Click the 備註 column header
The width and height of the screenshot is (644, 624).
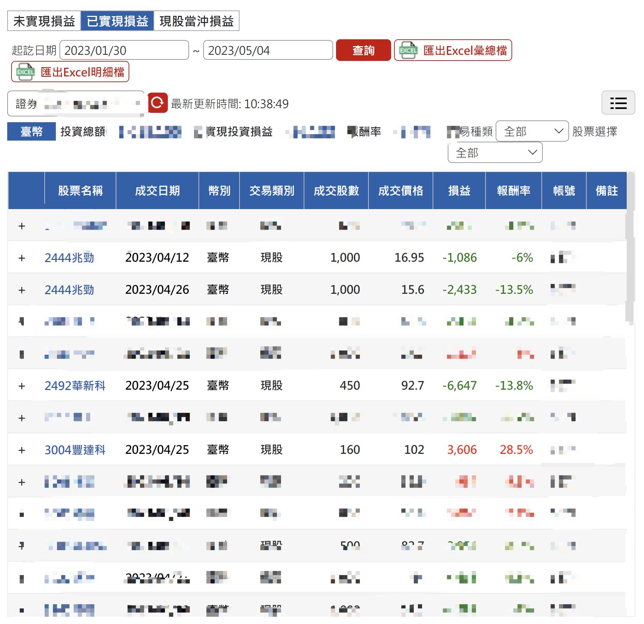coord(607,191)
